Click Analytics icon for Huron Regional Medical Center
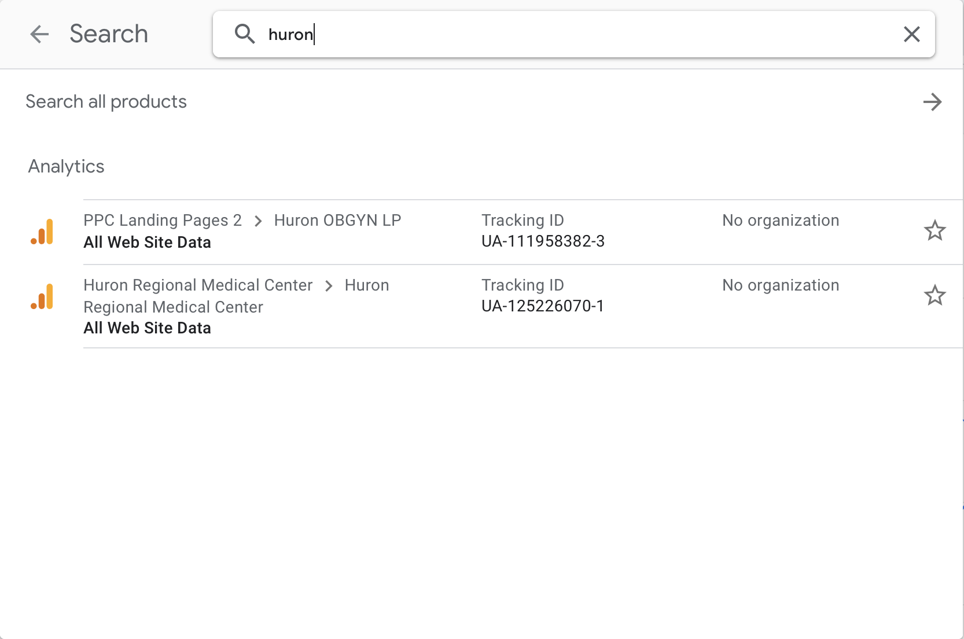 click(42, 296)
